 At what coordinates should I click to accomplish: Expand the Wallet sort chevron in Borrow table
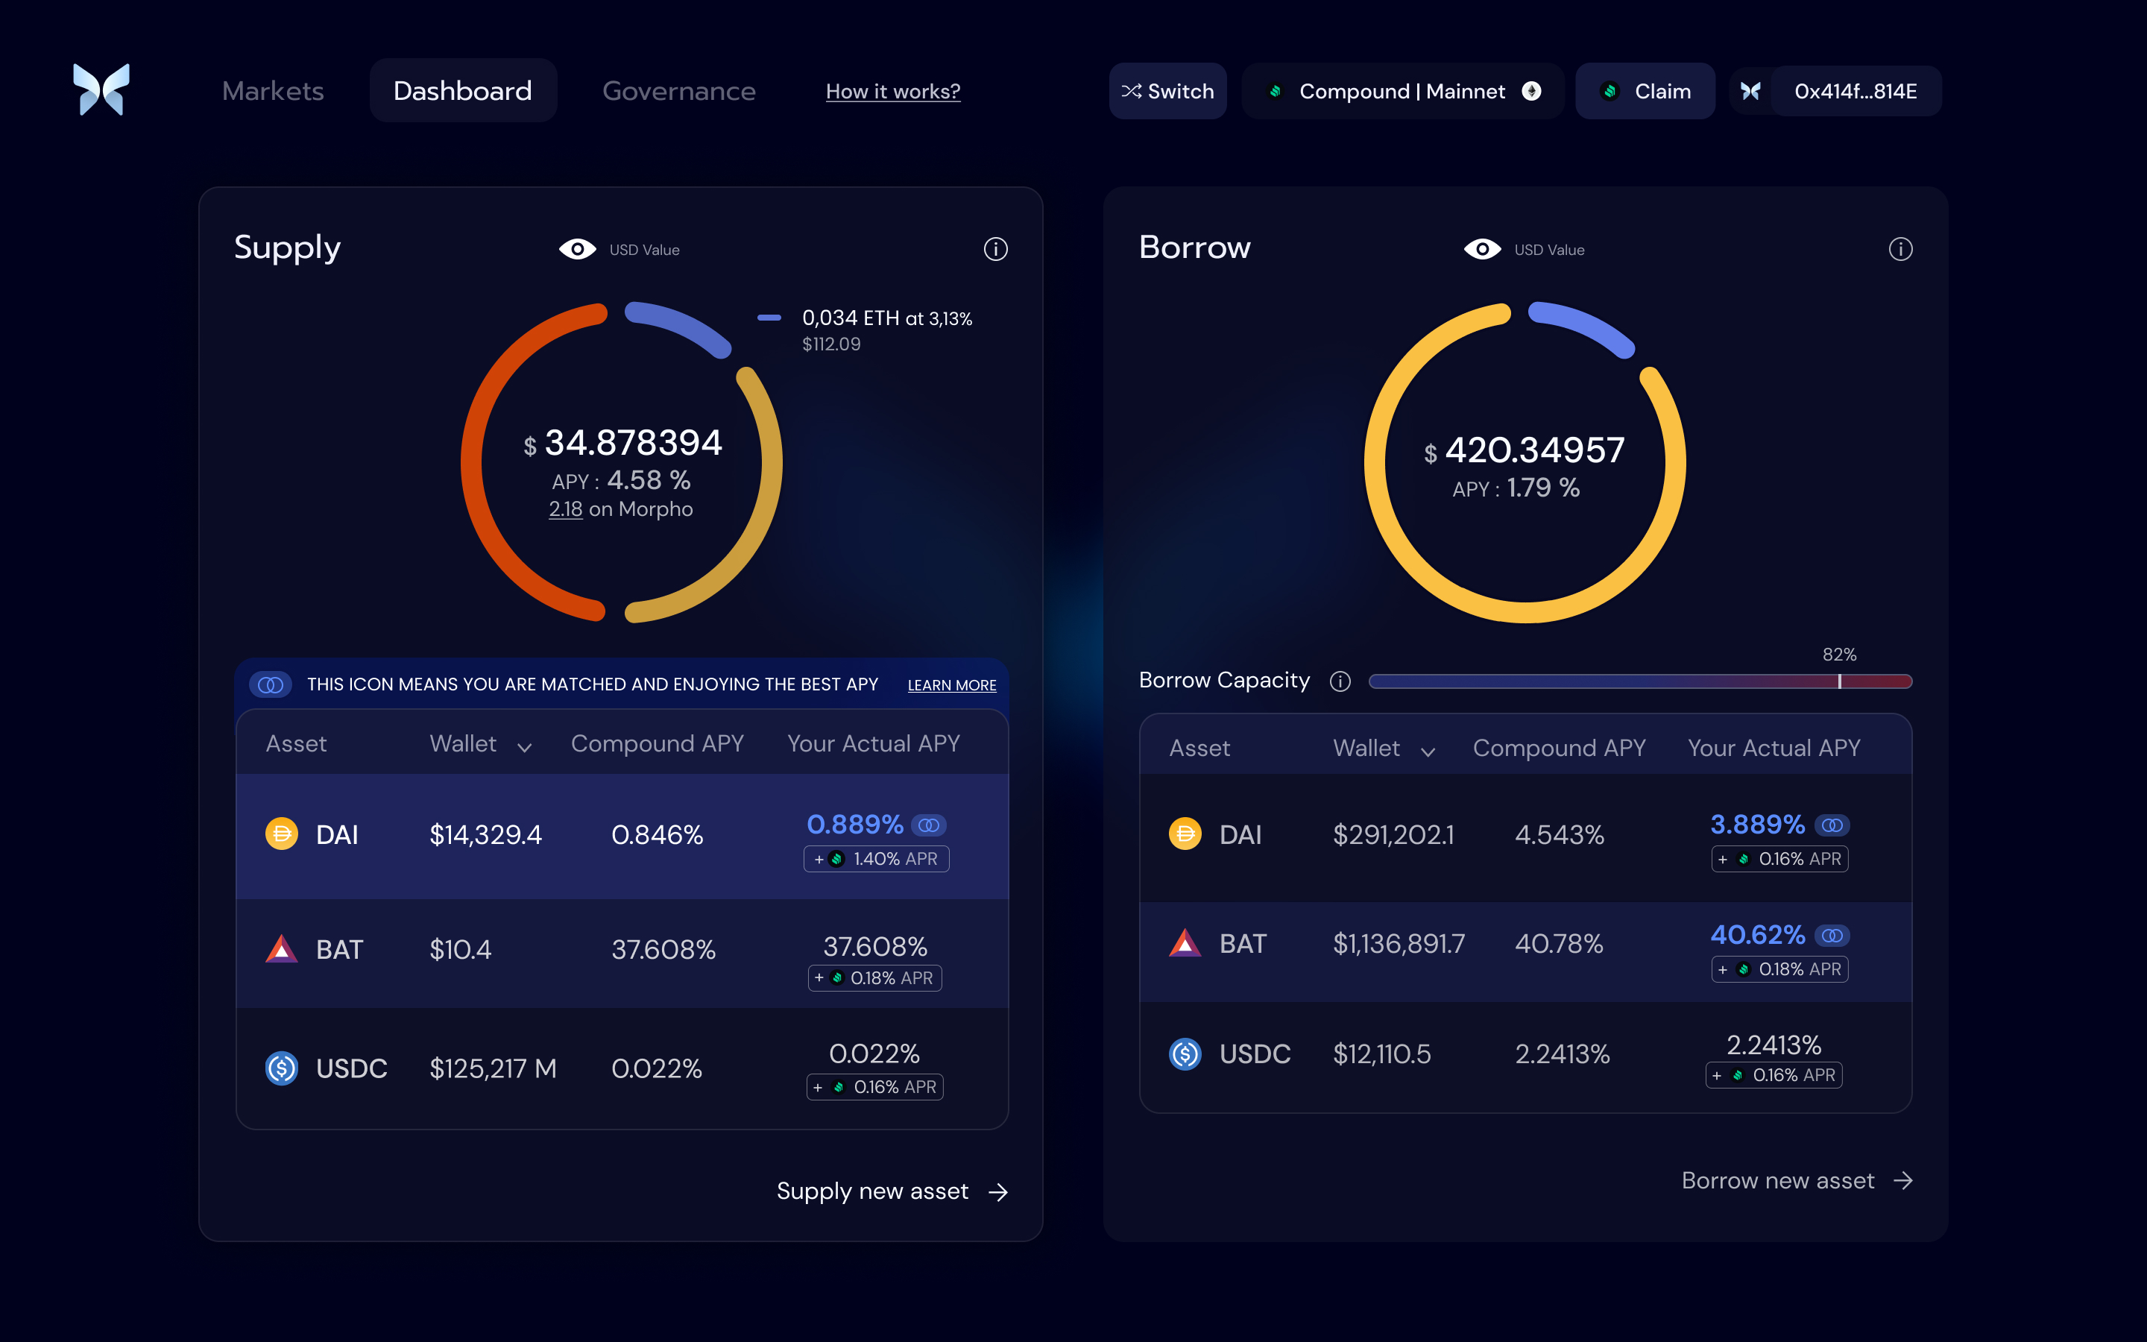click(1428, 752)
